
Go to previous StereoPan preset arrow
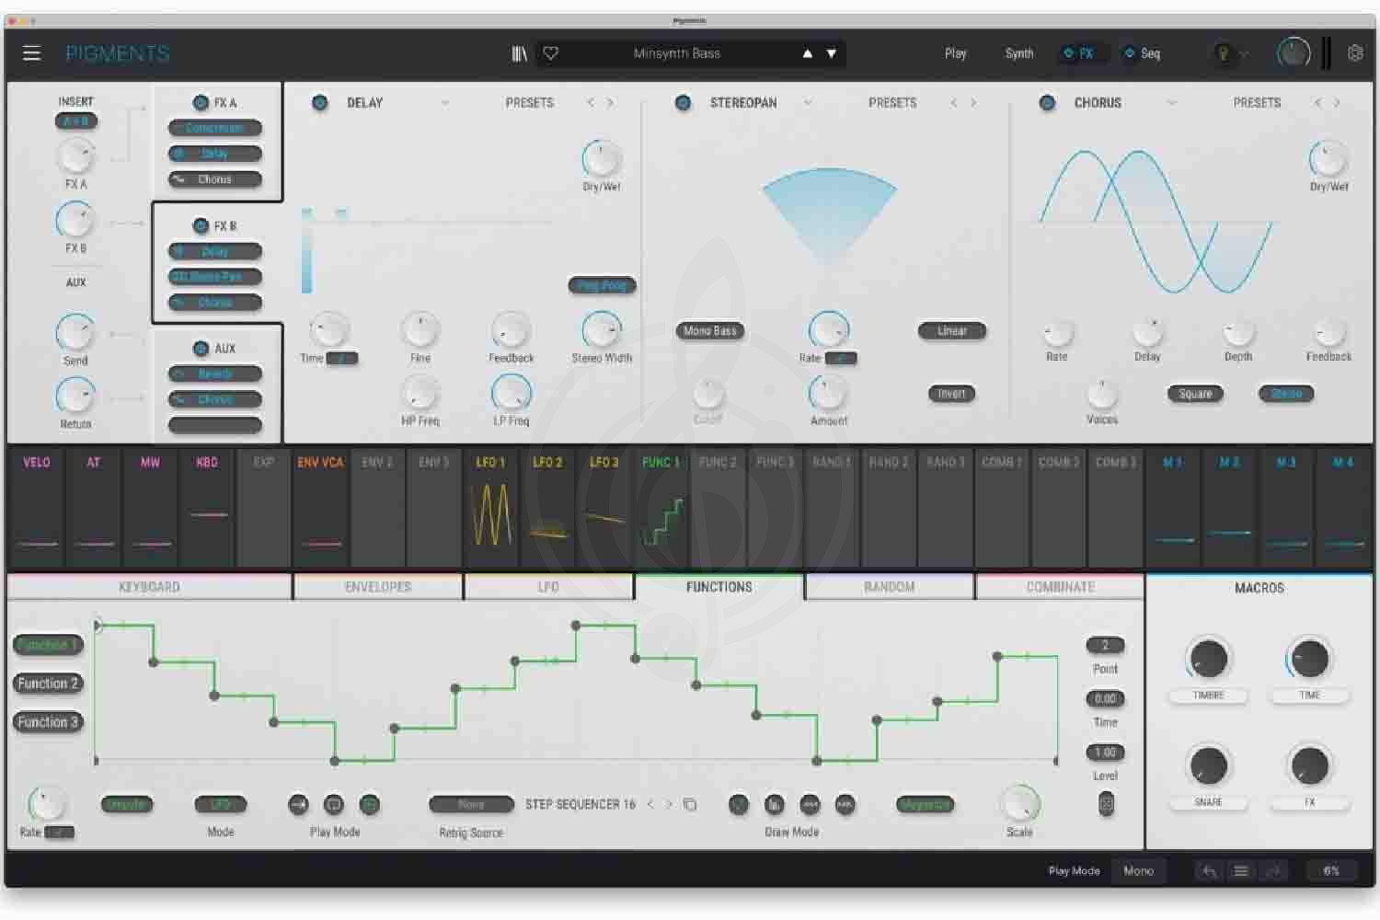[x=954, y=103]
